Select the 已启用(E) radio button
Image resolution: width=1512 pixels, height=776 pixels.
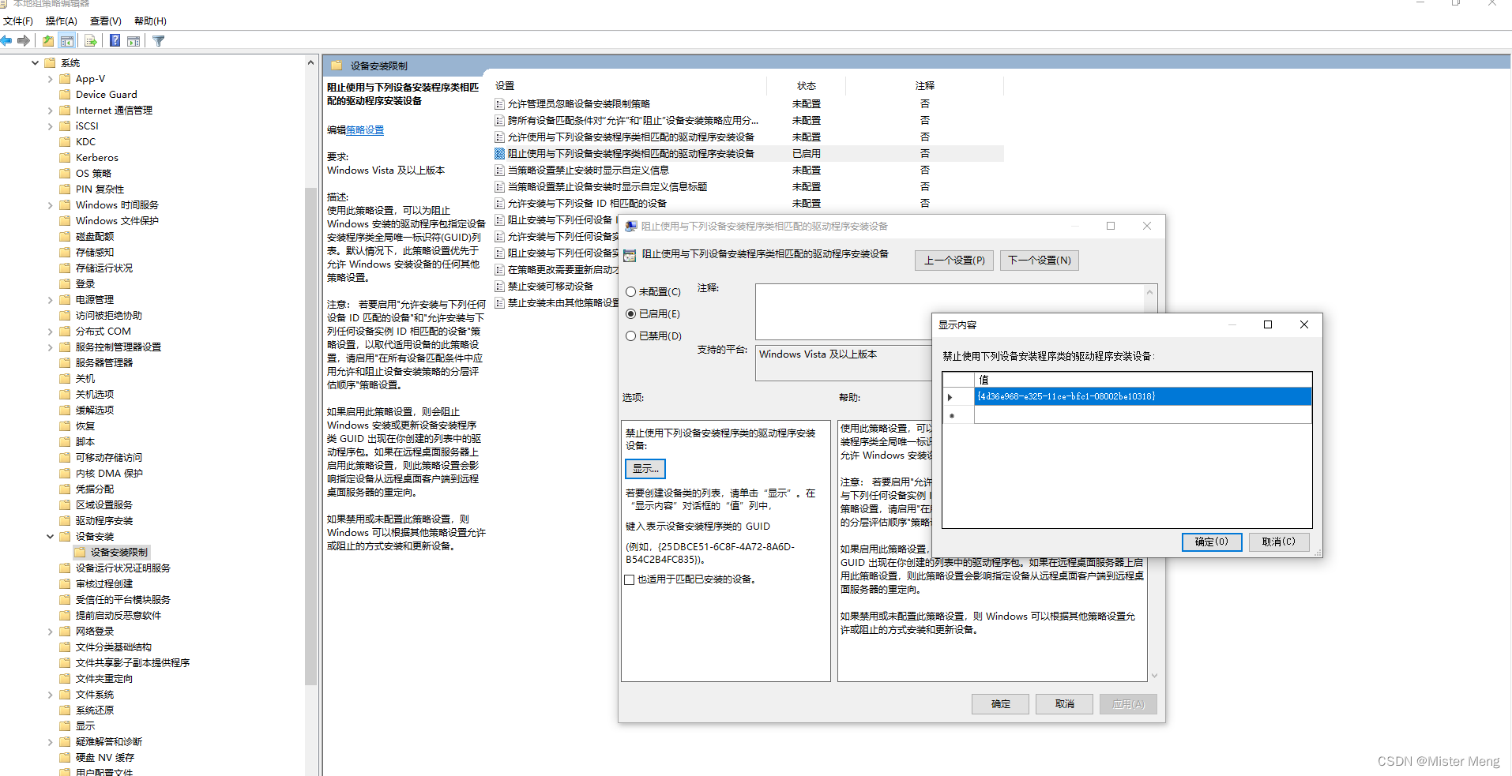(x=630, y=314)
